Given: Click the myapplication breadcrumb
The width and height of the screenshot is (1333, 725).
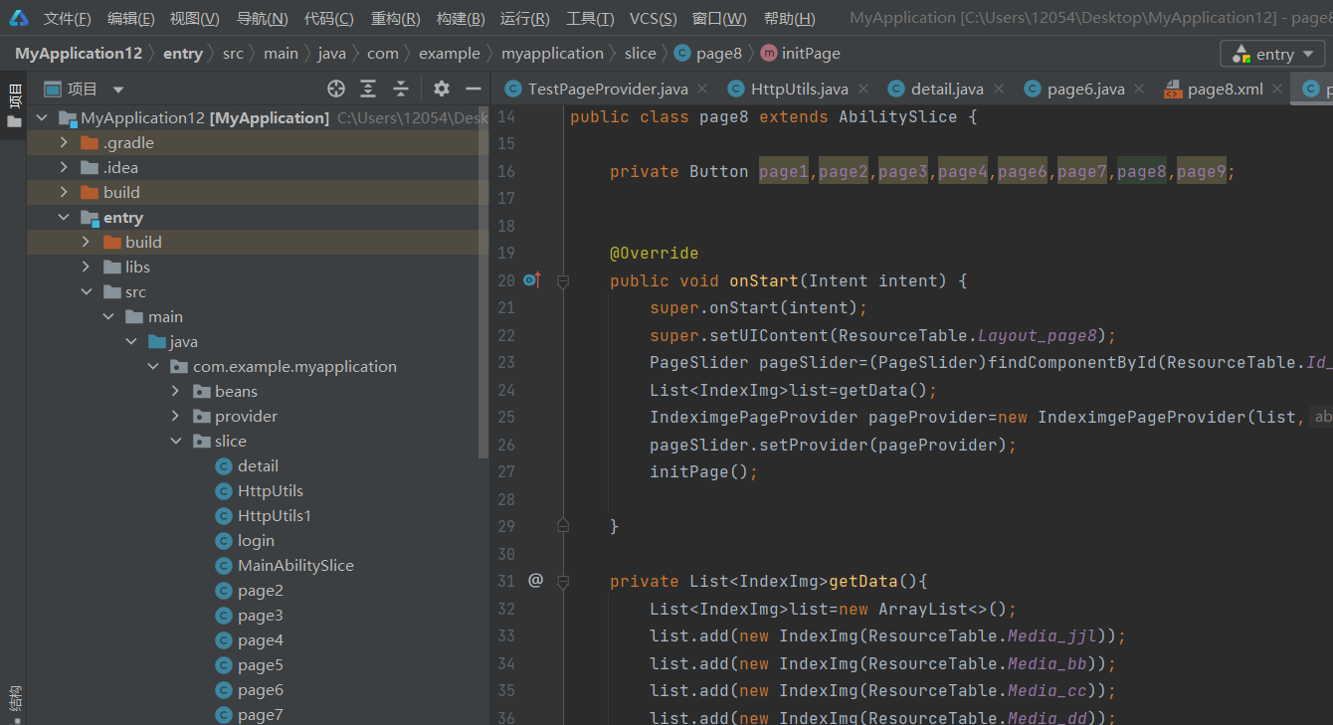Looking at the screenshot, I should pos(552,54).
